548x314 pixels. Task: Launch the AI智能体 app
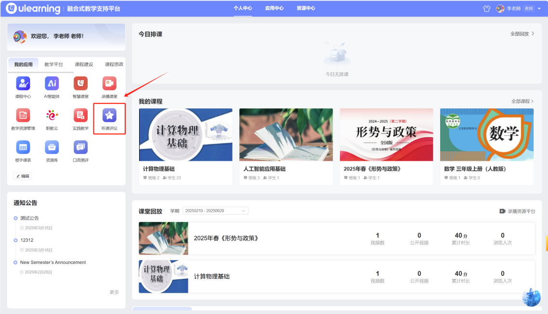pos(52,83)
